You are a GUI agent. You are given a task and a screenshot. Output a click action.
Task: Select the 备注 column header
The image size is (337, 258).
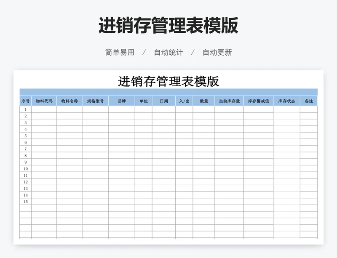[309, 101]
